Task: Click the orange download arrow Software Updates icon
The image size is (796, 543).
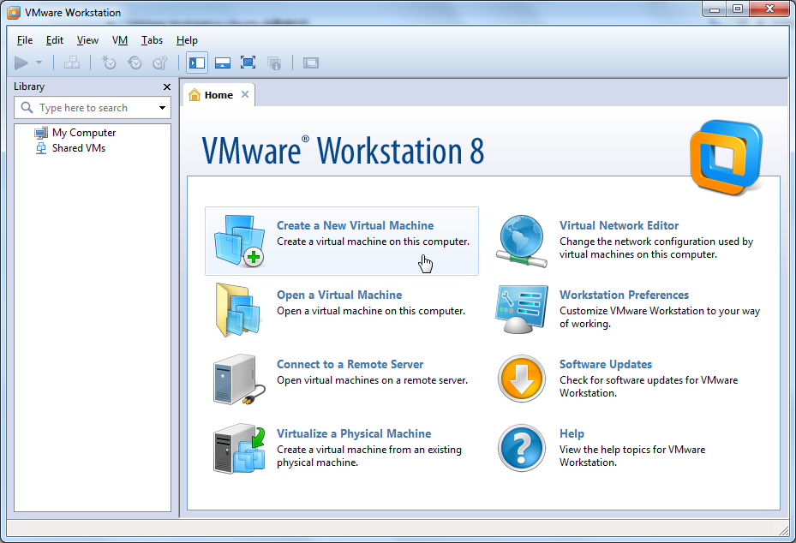Action: coord(521,379)
